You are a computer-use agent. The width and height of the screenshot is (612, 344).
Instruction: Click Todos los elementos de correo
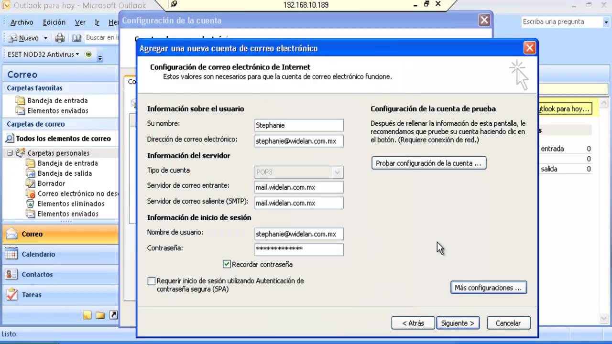(63, 139)
